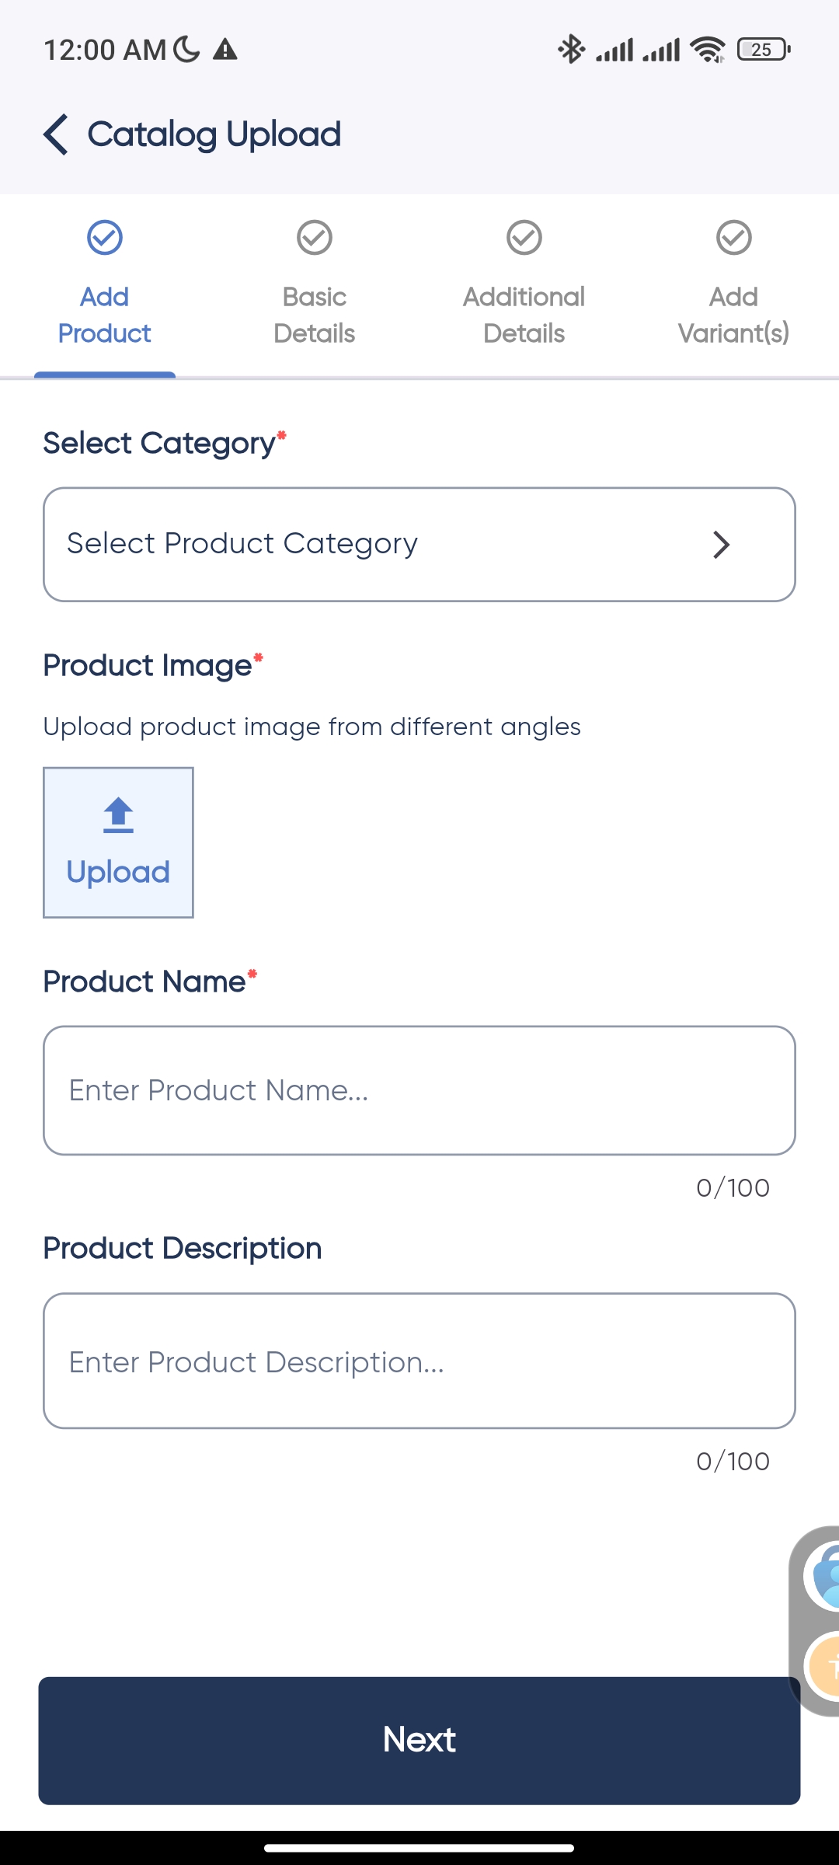The image size is (839, 1865).
Task: Switch to the Add Product tab
Action: [105, 315]
